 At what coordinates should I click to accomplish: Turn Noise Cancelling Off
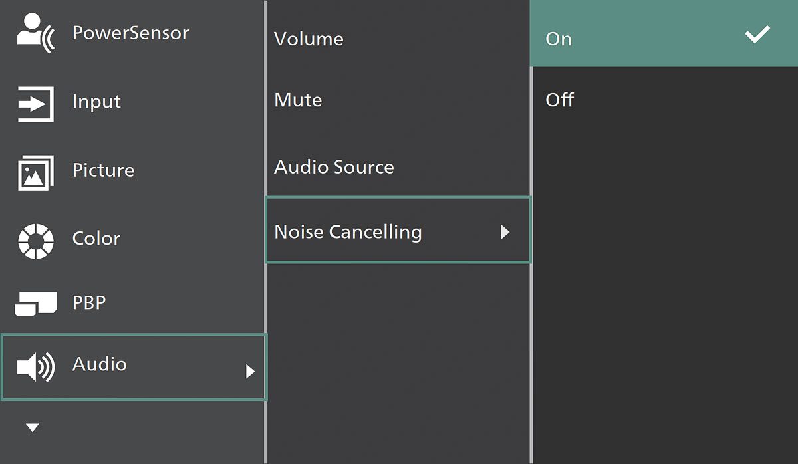(559, 100)
